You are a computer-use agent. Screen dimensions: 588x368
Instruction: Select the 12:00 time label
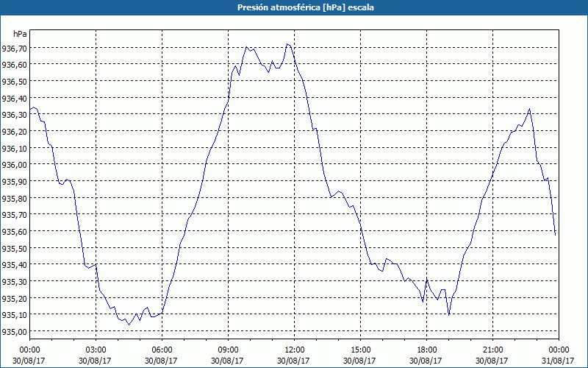click(x=295, y=350)
